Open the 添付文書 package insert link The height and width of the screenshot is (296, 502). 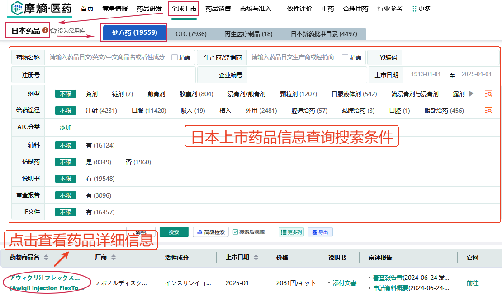(344, 283)
